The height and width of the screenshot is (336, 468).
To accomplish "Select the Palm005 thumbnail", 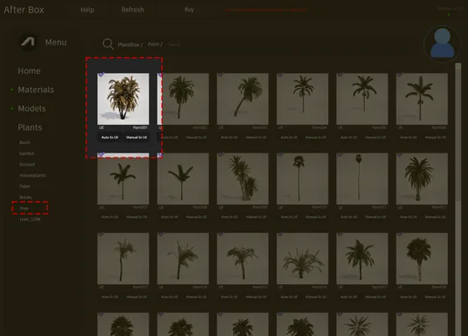I will (362, 99).
